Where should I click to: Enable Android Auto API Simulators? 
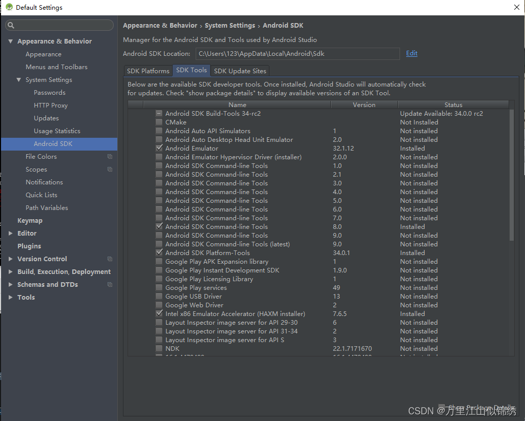point(159,131)
